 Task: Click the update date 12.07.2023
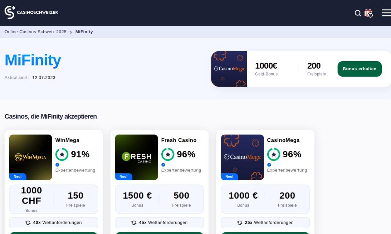click(x=44, y=78)
